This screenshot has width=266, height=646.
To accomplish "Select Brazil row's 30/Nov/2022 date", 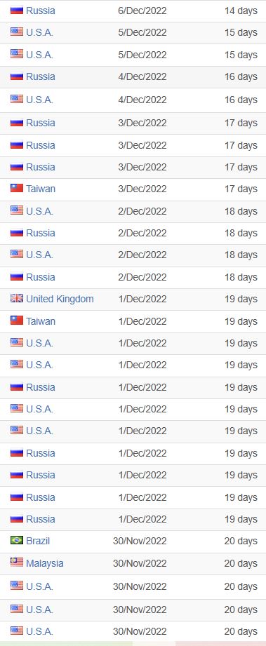I will pyautogui.click(x=140, y=541).
